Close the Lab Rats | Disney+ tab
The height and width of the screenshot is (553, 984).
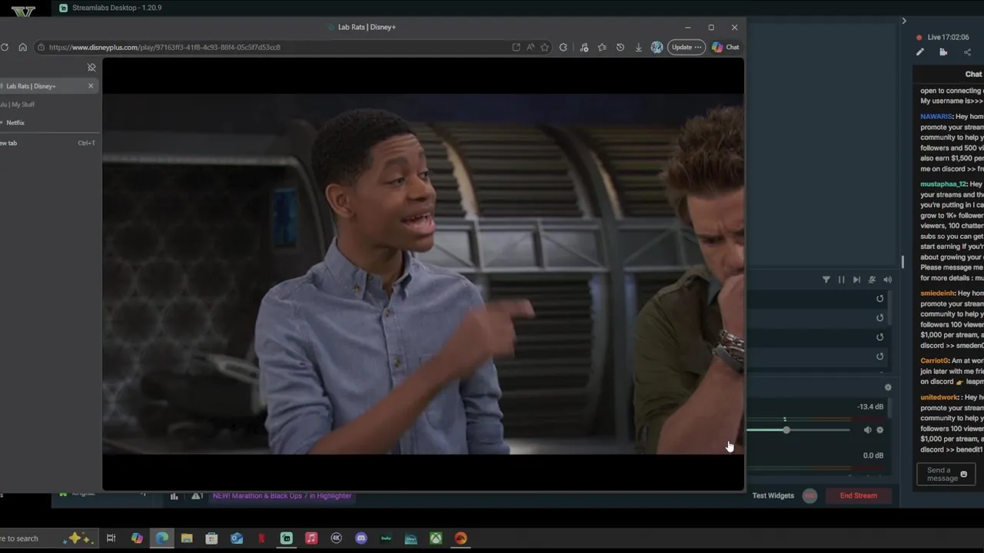(x=91, y=86)
